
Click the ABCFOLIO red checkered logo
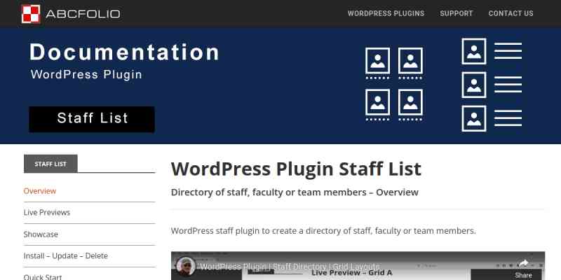point(31,14)
